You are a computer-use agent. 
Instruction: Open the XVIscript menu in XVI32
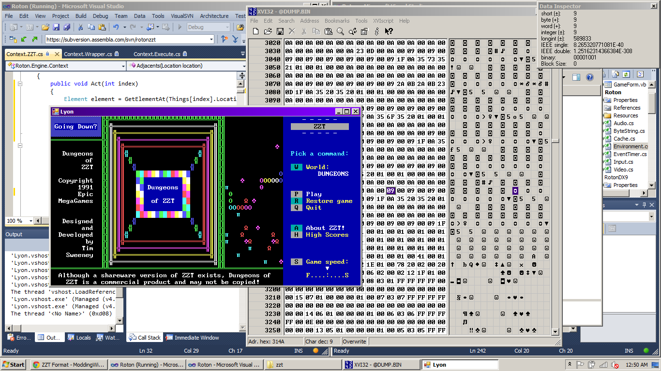(x=383, y=21)
